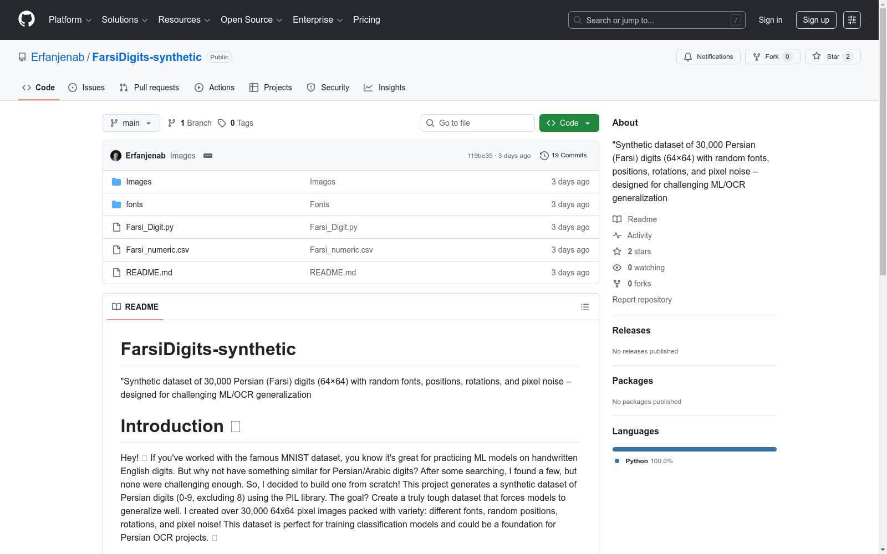The height and width of the screenshot is (554, 887).
Task: Open the Farsi_numeric.csv file name
Action: pyautogui.click(x=157, y=250)
